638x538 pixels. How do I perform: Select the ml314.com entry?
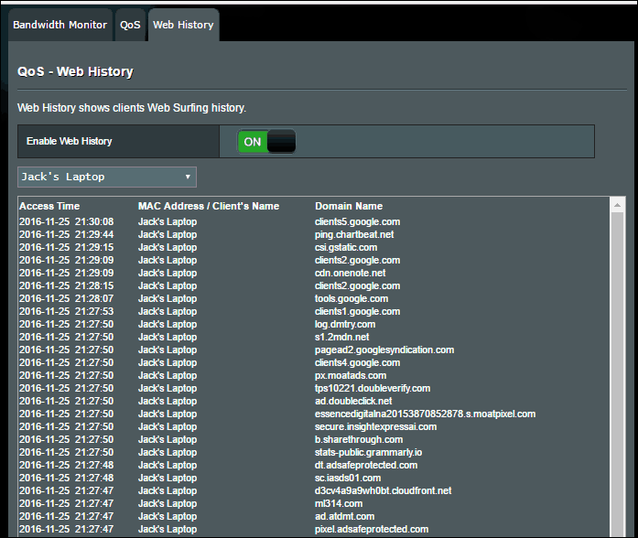[339, 503]
